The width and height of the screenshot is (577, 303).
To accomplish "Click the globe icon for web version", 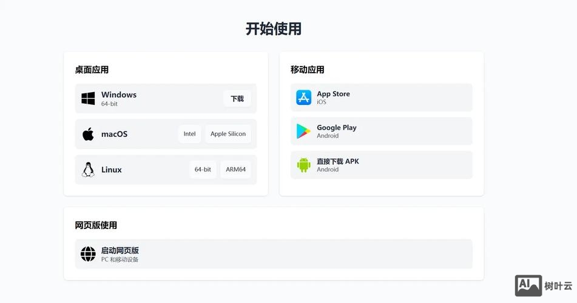I will click(88, 254).
